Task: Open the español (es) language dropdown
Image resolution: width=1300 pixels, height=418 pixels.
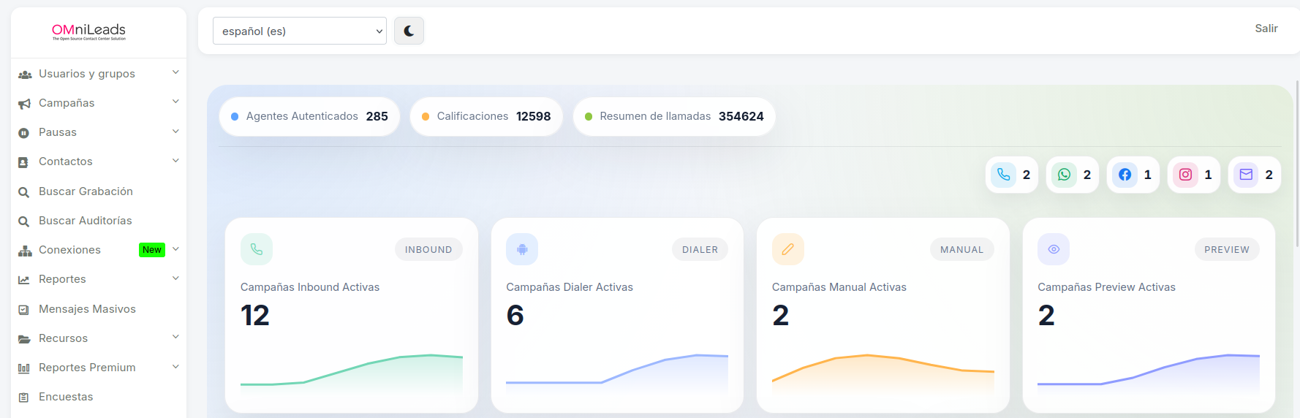Action: [x=300, y=31]
